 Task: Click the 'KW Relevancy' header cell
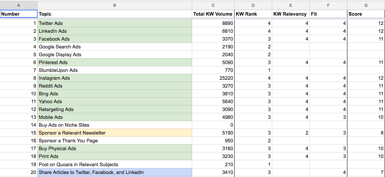[290, 14]
